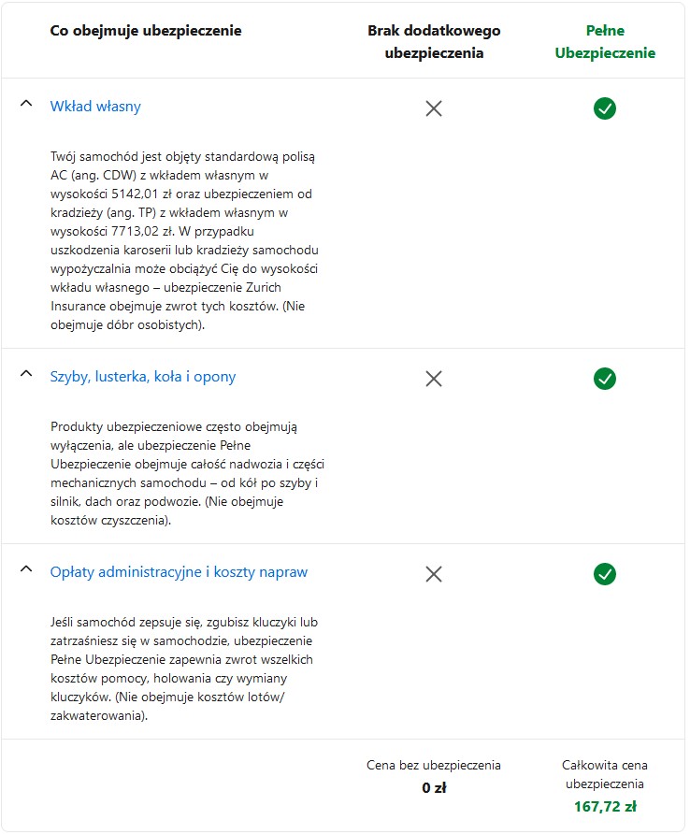Collapse the Szyby, lusterka, koła i opony chevron
Viewport: 690px width, 834px height.
[x=26, y=374]
